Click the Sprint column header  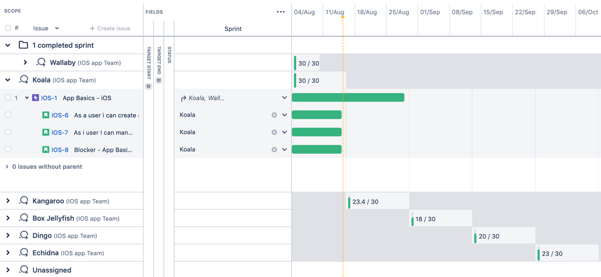[x=233, y=29]
